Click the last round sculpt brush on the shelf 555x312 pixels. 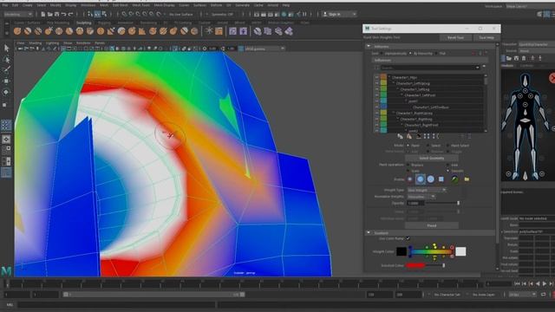point(194,31)
